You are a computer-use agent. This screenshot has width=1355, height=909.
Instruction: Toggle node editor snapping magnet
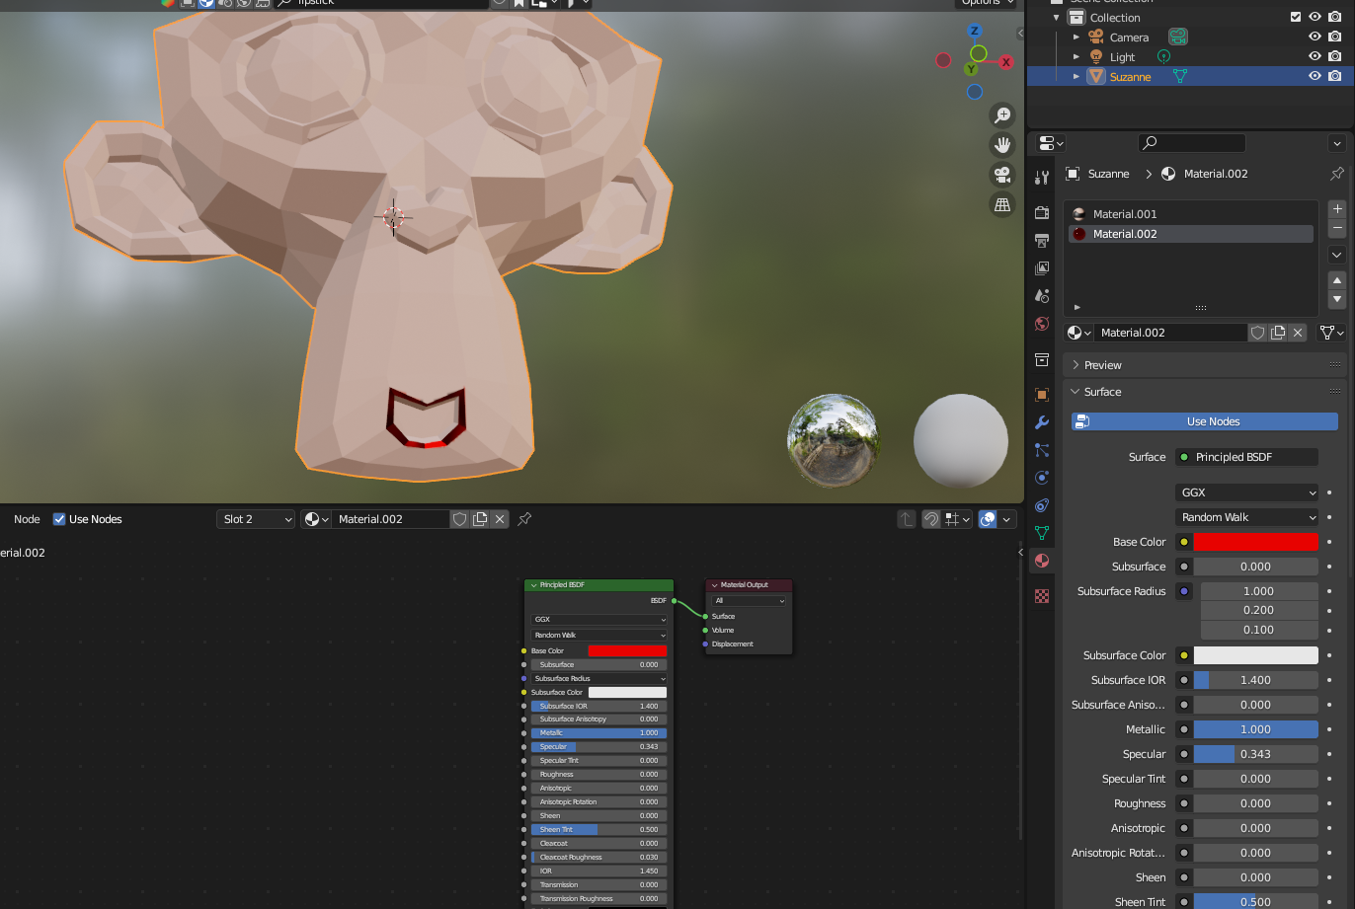931,519
